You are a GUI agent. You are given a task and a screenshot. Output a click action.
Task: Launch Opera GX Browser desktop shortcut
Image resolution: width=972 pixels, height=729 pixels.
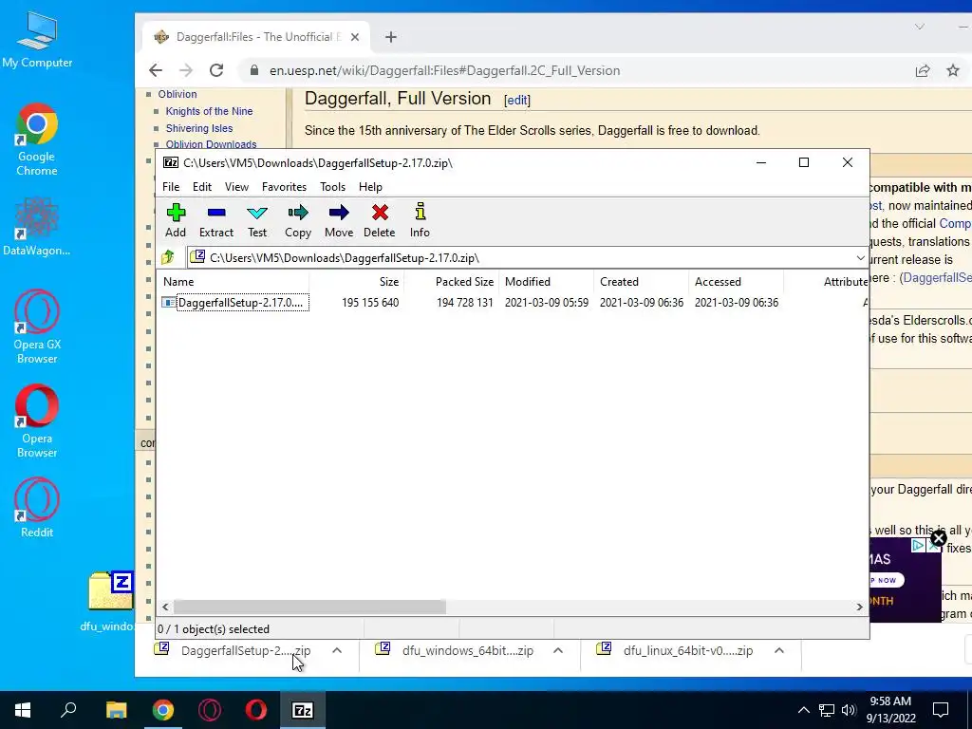[37, 327]
